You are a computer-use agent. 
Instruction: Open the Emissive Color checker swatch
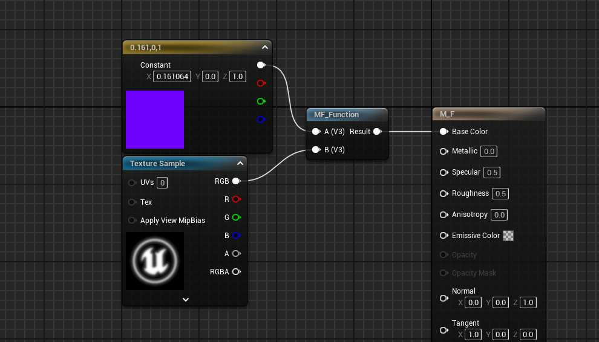click(508, 236)
